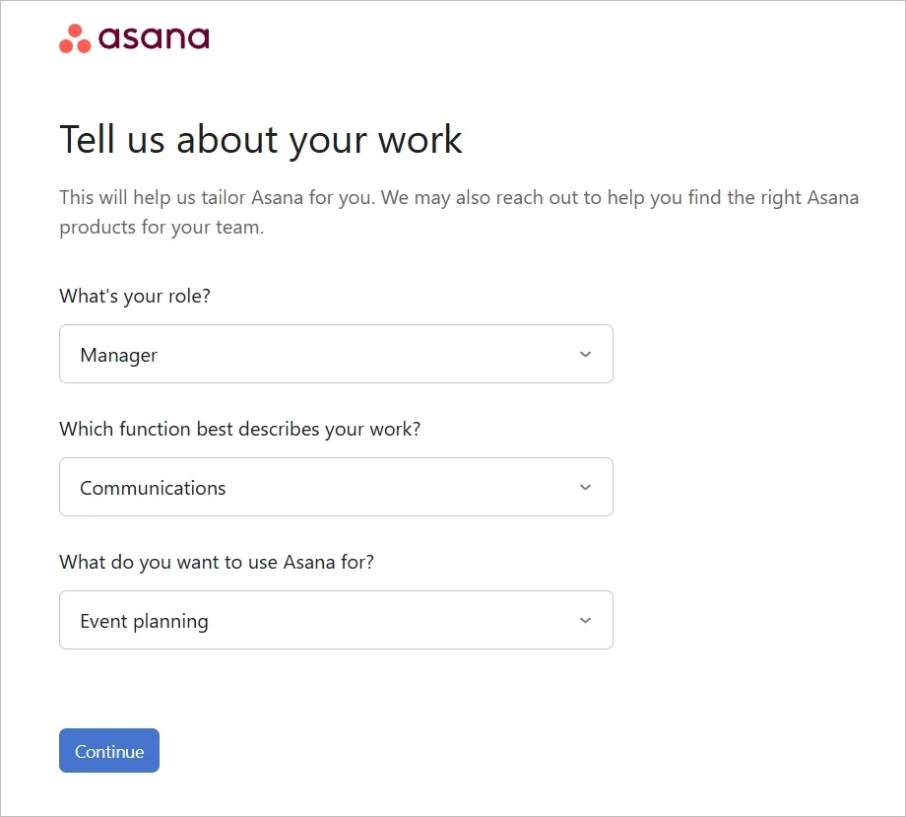Screen dimensions: 906x817
Task: Expand the work function dropdown
Action: [x=335, y=488]
